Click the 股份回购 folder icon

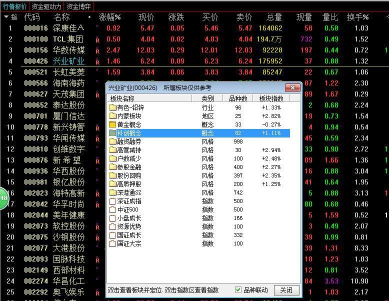click(x=112, y=175)
